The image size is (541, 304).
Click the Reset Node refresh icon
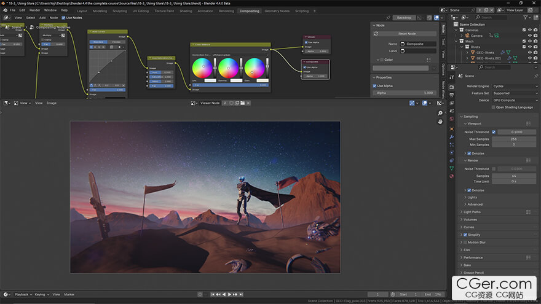click(x=376, y=34)
